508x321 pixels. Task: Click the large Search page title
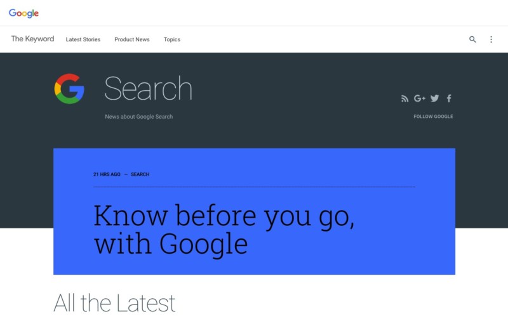(148, 89)
